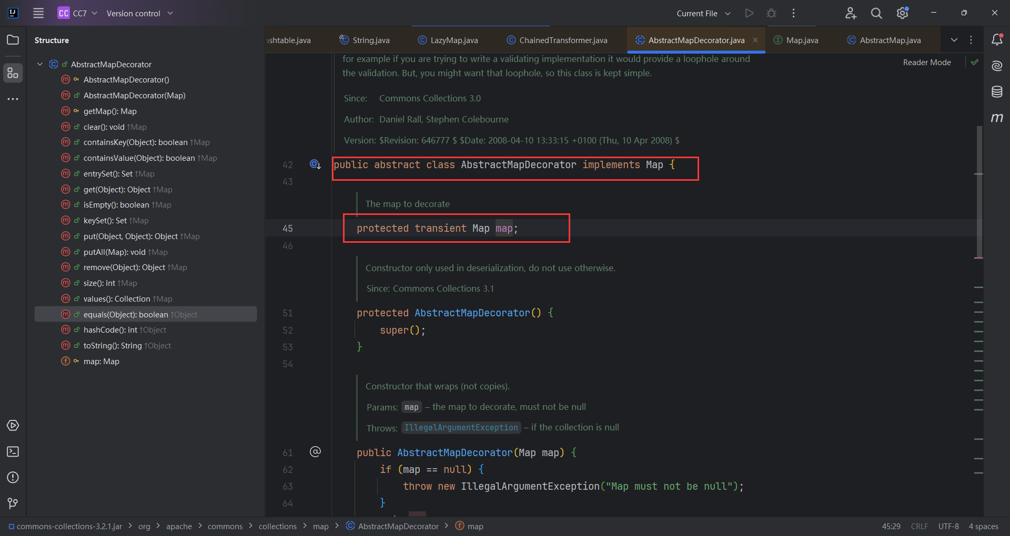
Task: Open the Problems tool window
Action: (13, 477)
